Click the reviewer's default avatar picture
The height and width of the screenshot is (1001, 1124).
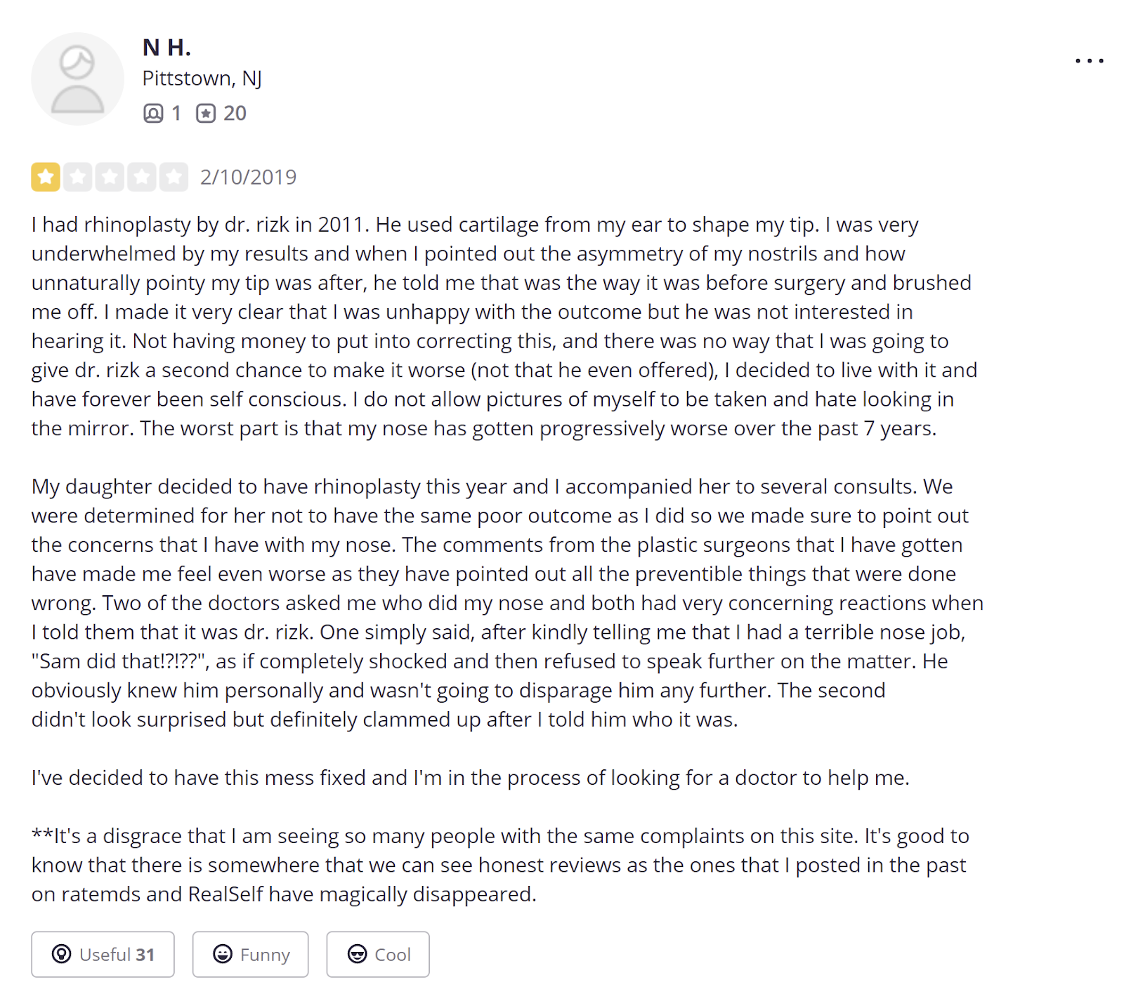pyautogui.click(x=77, y=79)
